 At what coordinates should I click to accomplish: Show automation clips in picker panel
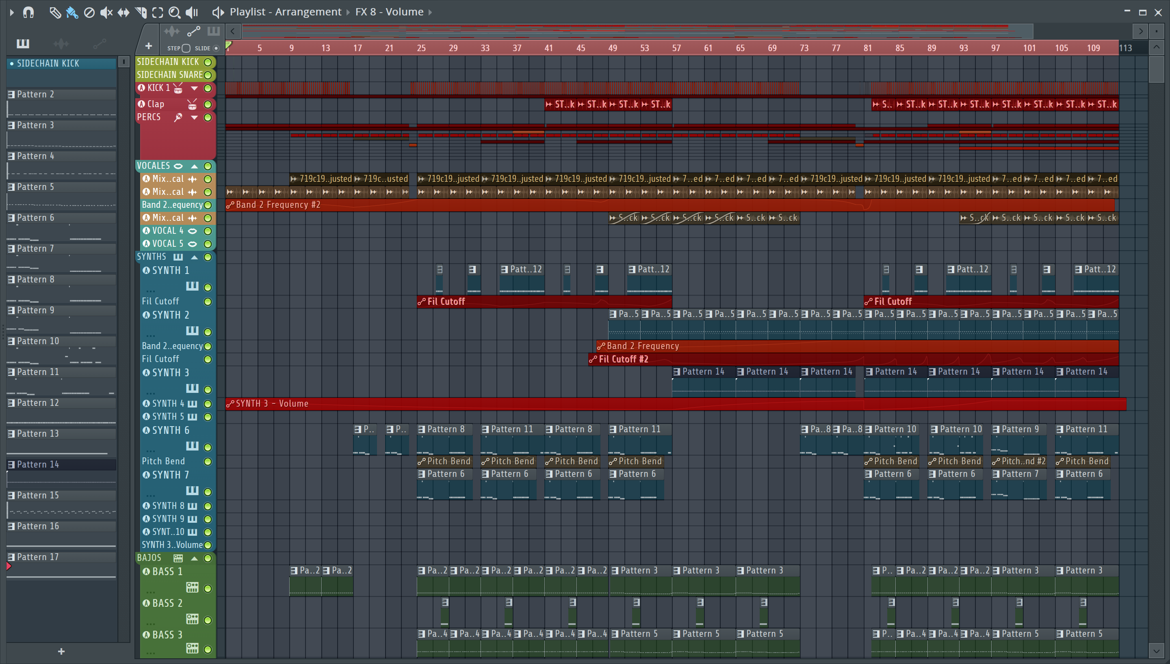(100, 43)
